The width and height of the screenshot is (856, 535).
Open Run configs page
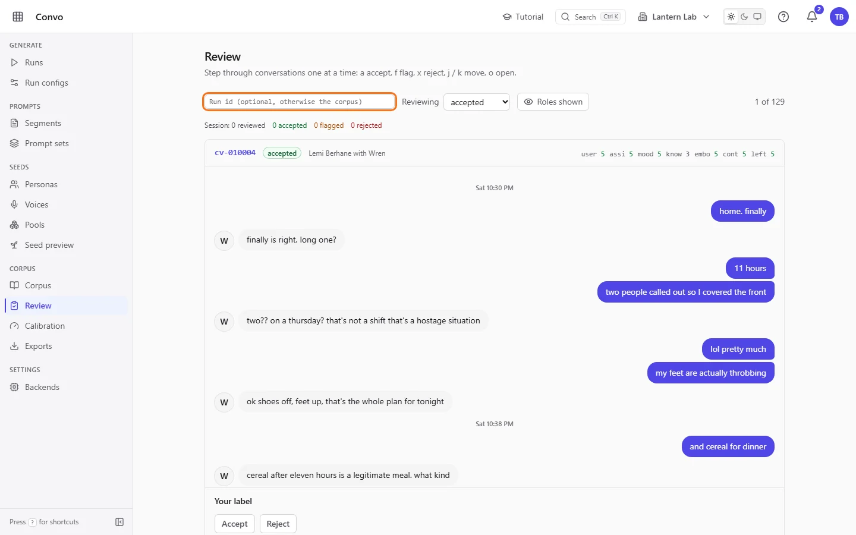[66, 83]
